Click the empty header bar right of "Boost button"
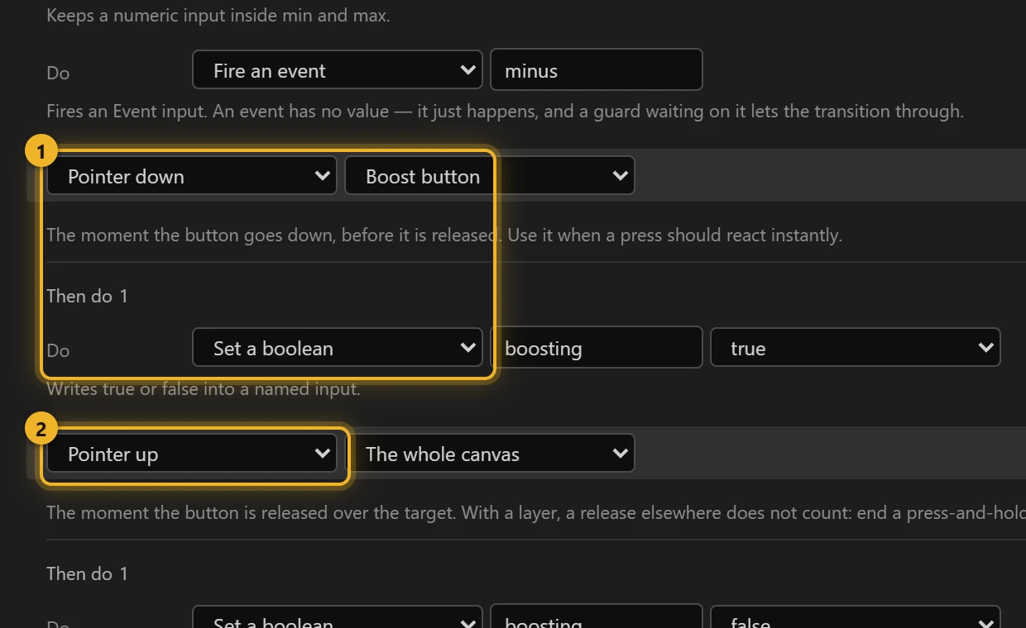 [831, 175]
